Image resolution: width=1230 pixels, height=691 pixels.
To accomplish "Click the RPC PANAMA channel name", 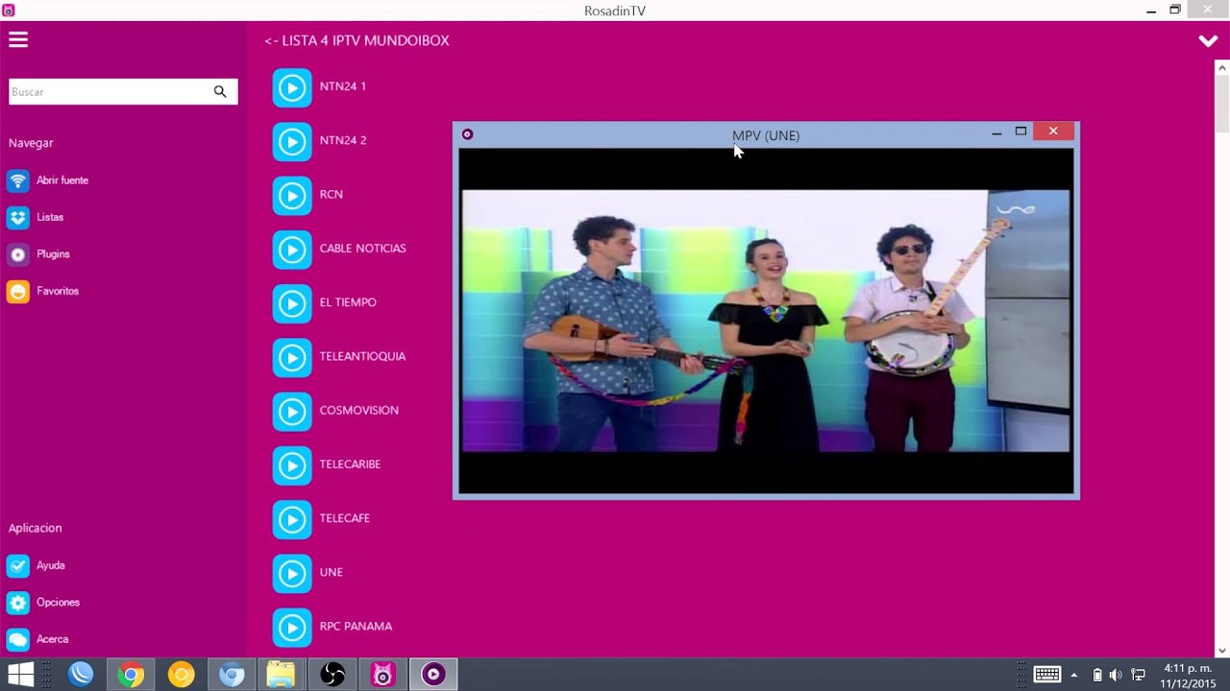I will 356,626.
